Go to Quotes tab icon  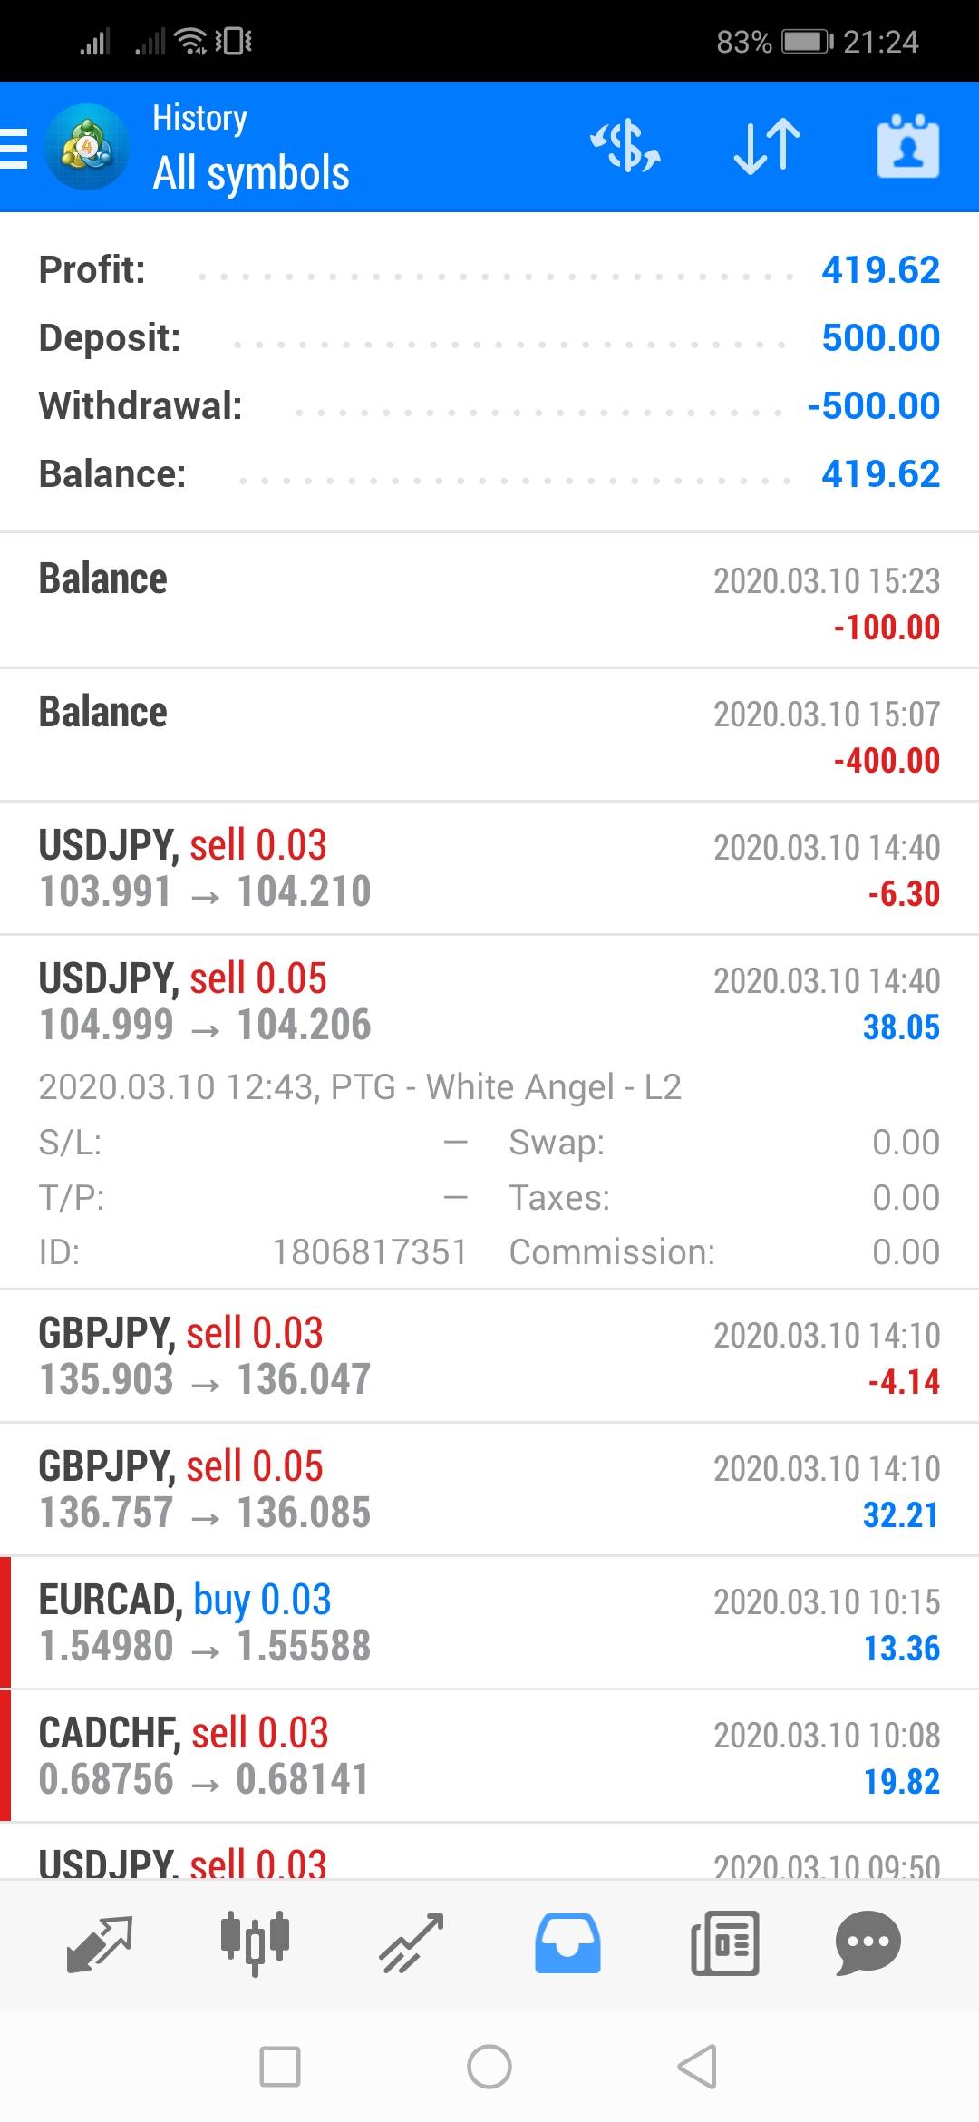pos(100,1943)
